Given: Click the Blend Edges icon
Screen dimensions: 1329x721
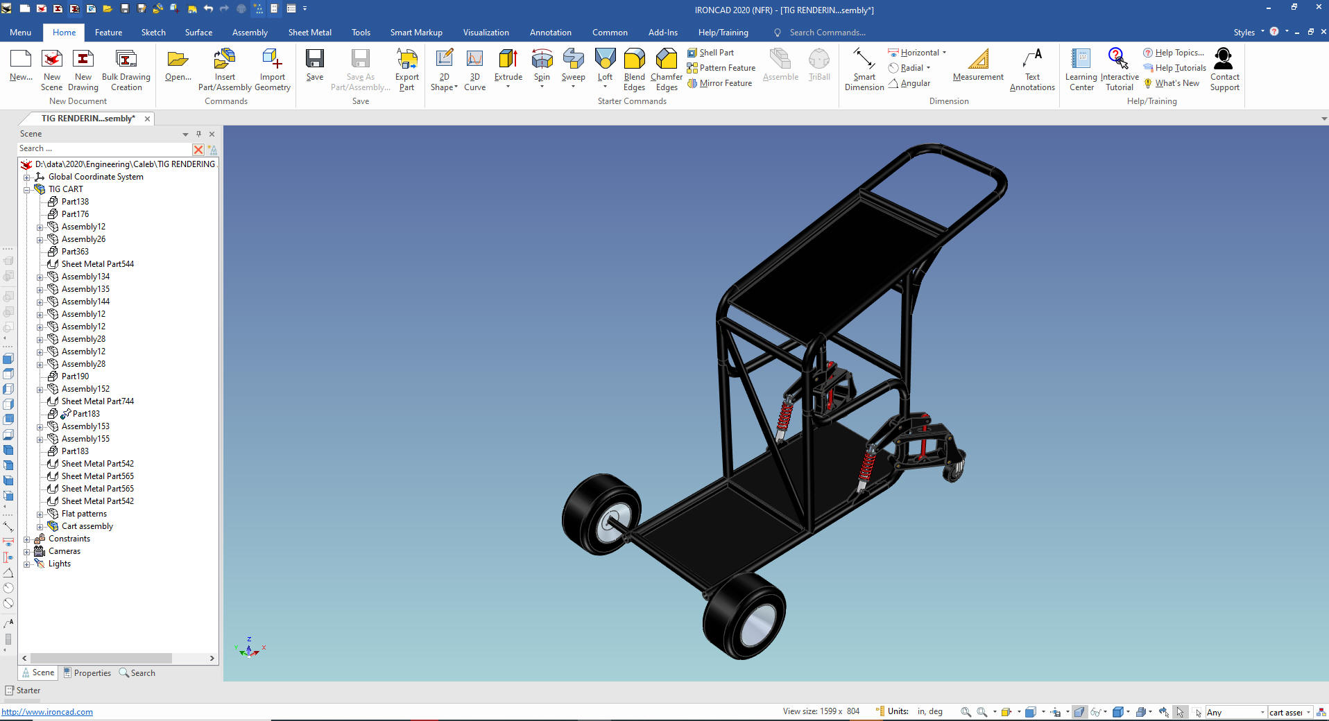Looking at the screenshot, I should [x=634, y=60].
